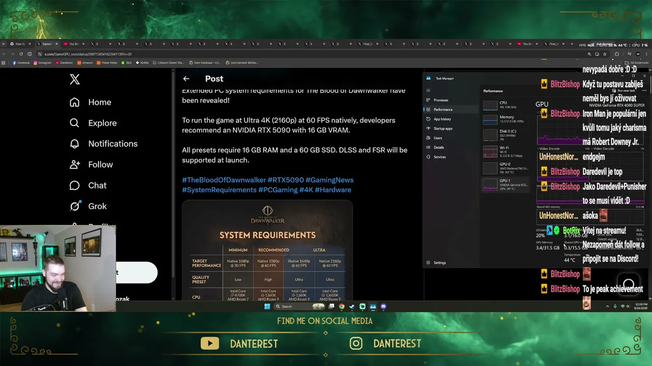Open the Danterest bookmark
The image size is (652, 366).
[x=64, y=63]
